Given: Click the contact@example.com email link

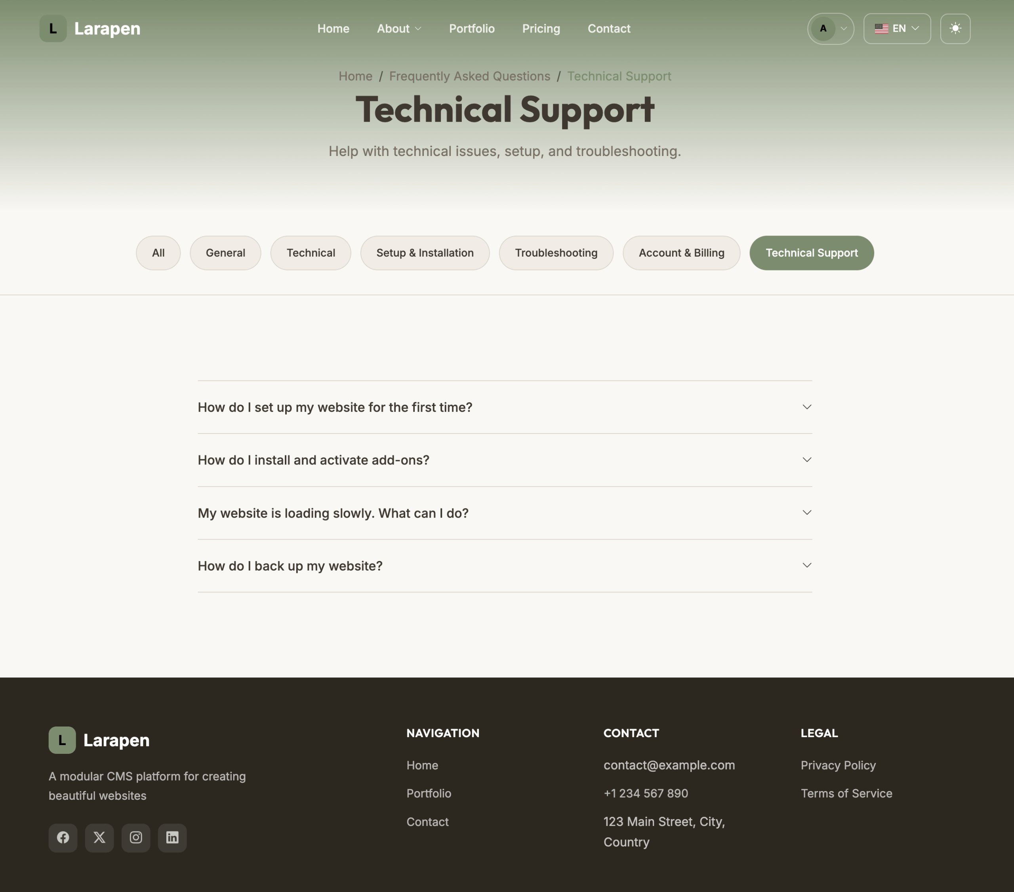Looking at the screenshot, I should [669, 765].
